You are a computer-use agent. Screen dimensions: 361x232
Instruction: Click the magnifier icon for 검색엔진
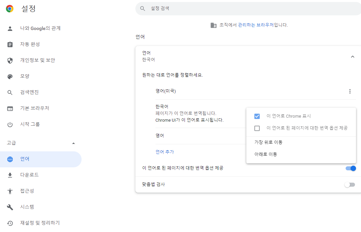point(10,92)
